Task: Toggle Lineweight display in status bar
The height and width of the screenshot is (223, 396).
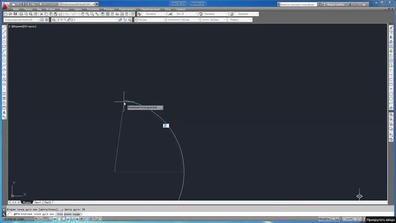Action: [82, 219]
